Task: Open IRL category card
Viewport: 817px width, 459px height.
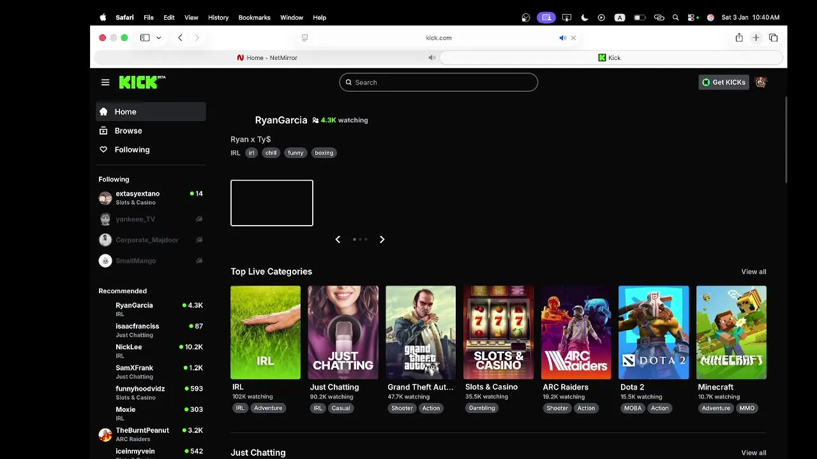Action: click(x=266, y=332)
